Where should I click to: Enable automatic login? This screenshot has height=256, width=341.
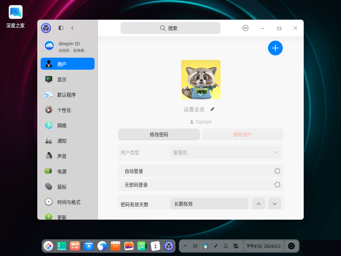(x=277, y=171)
